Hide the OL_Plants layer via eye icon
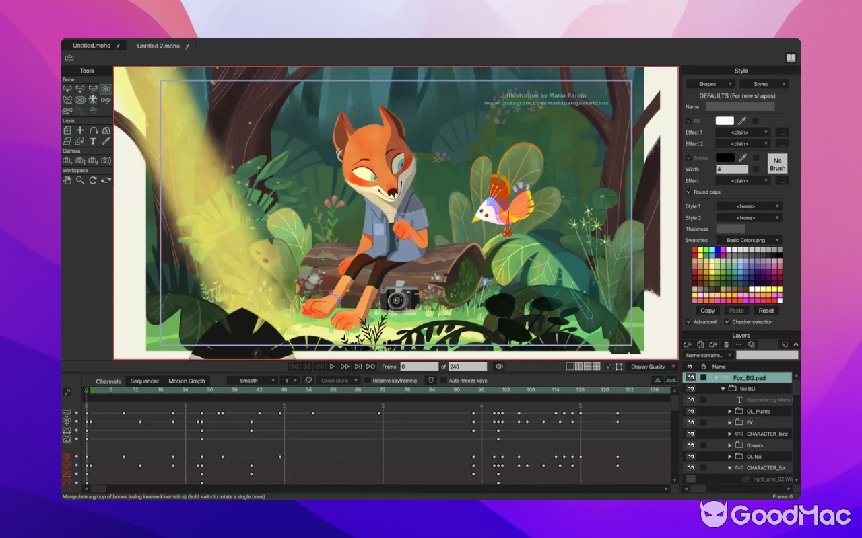The image size is (862, 538). pyautogui.click(x=690, y=412)
